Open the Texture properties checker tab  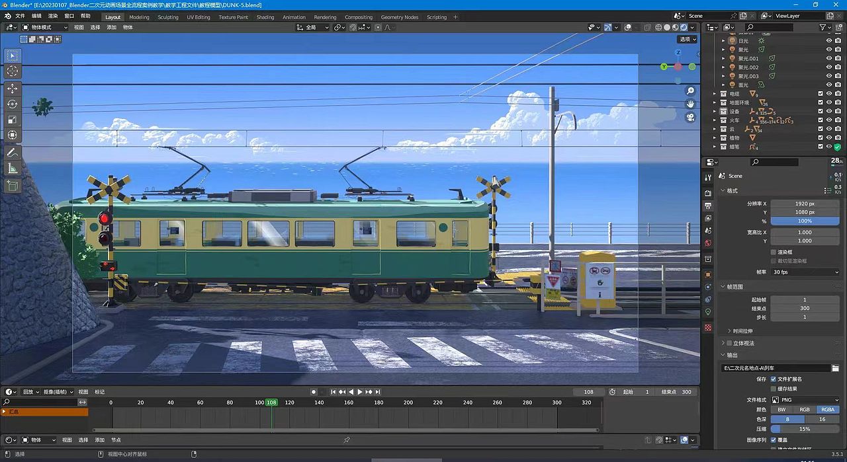point(708,328)
